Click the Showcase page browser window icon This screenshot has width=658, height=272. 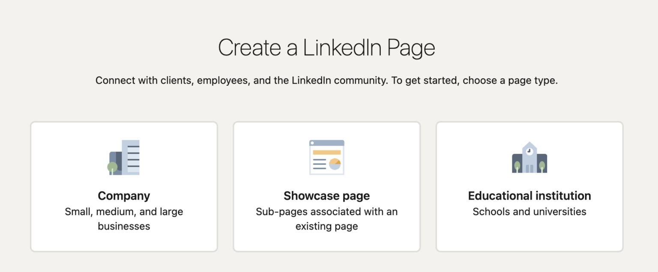pos(326,157)
